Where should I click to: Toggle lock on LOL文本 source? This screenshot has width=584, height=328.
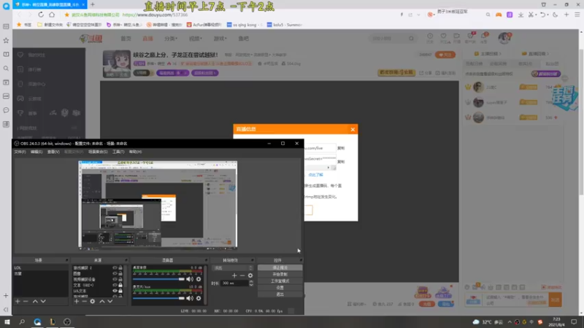click(x=120, y=291)
